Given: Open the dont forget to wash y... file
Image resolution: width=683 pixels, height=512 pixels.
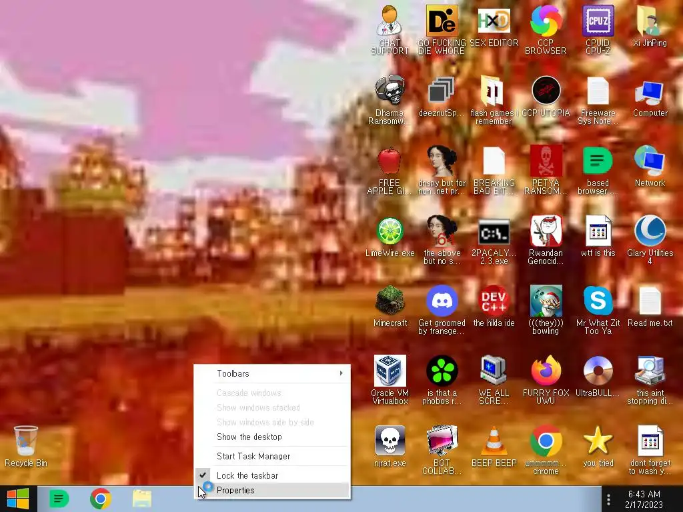Looking at the screenshot, I should tap(650, 450).
